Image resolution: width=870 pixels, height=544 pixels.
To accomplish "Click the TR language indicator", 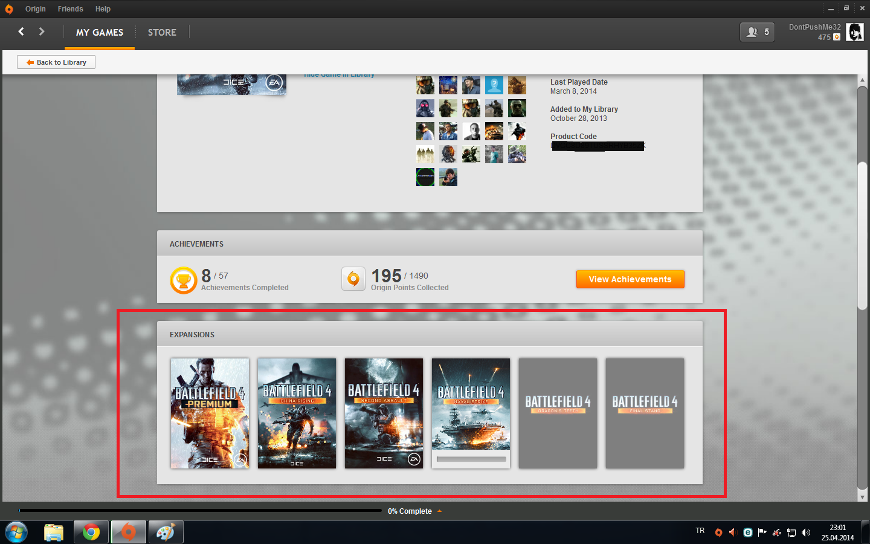I will [x=700, y=531].
